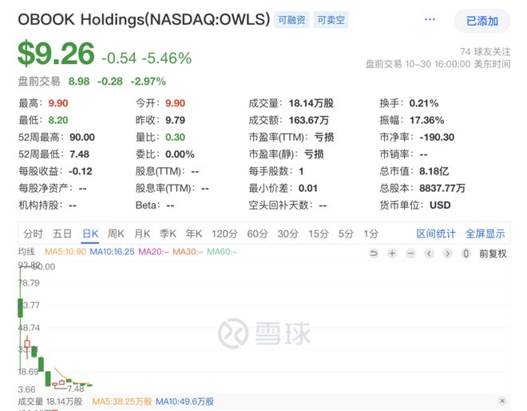The image size is (527, 411).
Task: Click the 最低 value 8.20
Action: (58, 120)
